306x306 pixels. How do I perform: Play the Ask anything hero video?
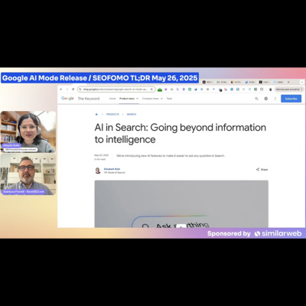coord(181,226)
